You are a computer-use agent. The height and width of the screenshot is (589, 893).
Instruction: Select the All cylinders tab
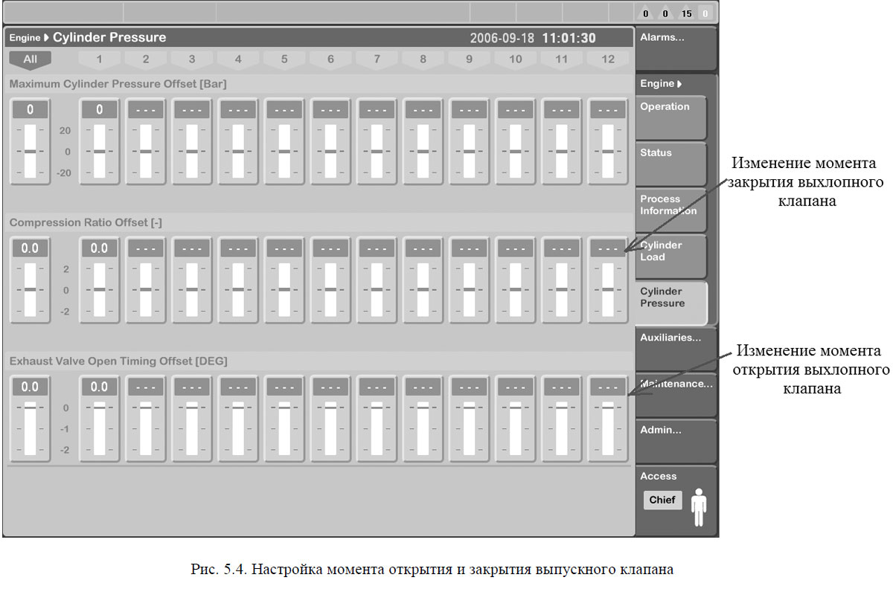[x=30, y=59]
